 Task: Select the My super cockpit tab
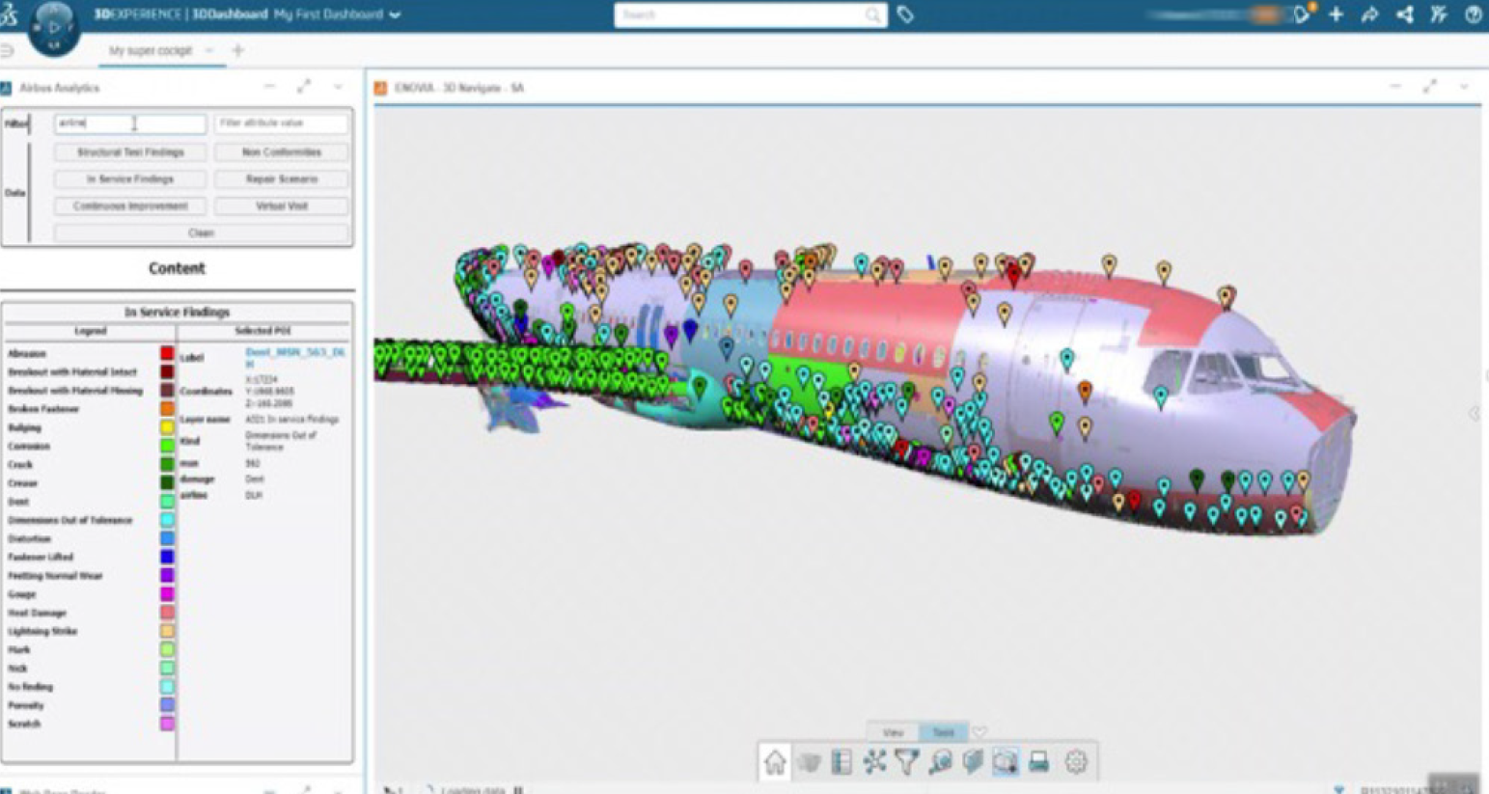click(x=151, y=50)
